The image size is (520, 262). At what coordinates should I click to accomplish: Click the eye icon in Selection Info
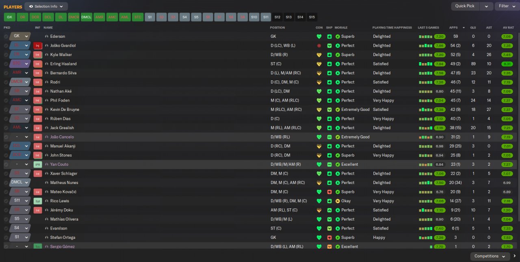point(31,6)
